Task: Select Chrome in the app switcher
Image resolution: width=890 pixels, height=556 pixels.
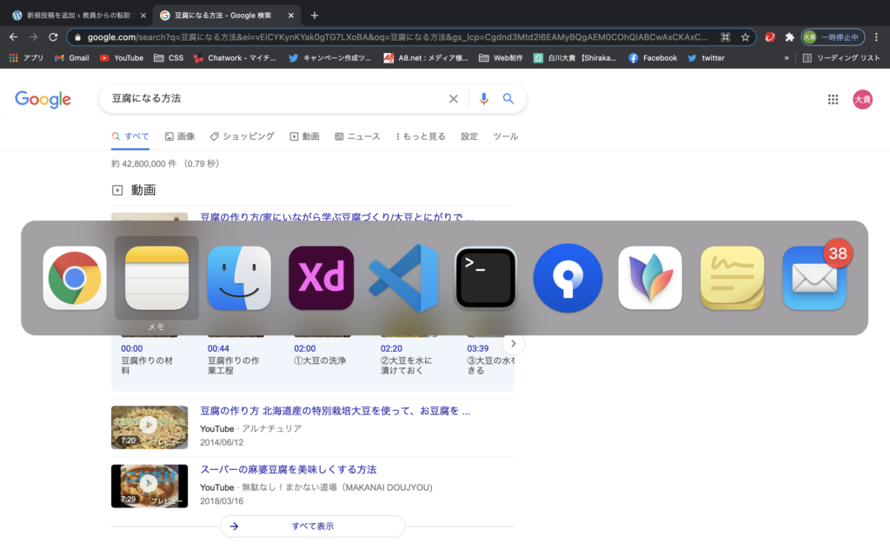Action: click(75, 278)
